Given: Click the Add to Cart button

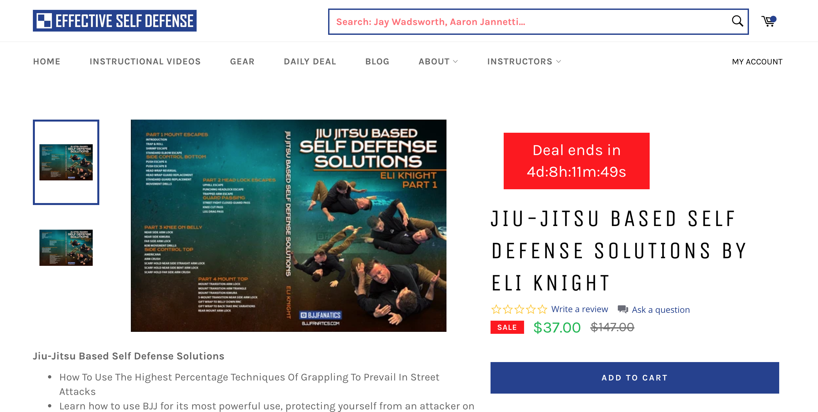Looking at the screenshot, I should pos(635,378).
